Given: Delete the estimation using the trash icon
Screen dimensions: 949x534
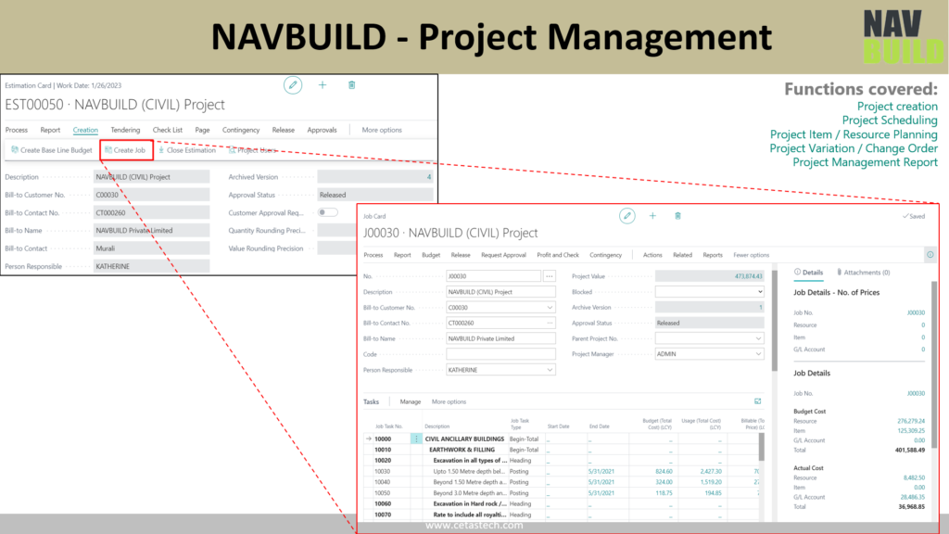Looking at the screenshot, I should coord(351,85).
